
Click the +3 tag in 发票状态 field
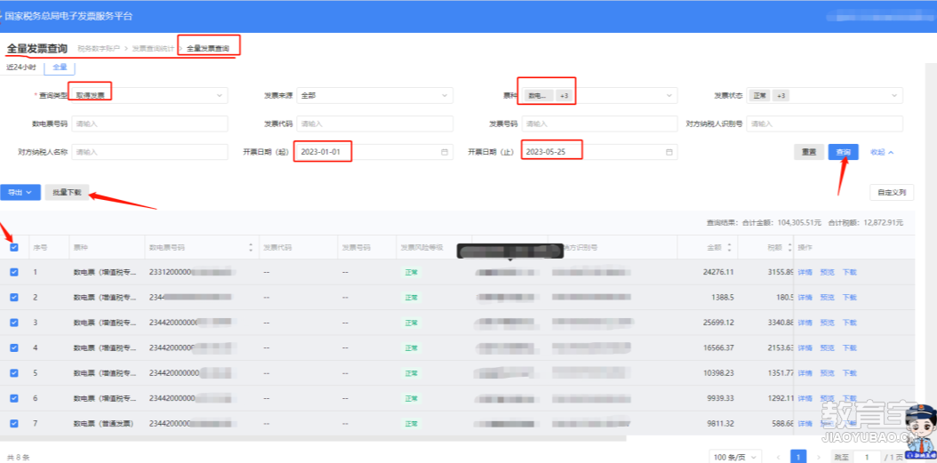(781, 96)
